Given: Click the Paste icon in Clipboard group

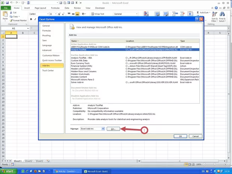Looking at the screenshot, I should pos(5,15).
